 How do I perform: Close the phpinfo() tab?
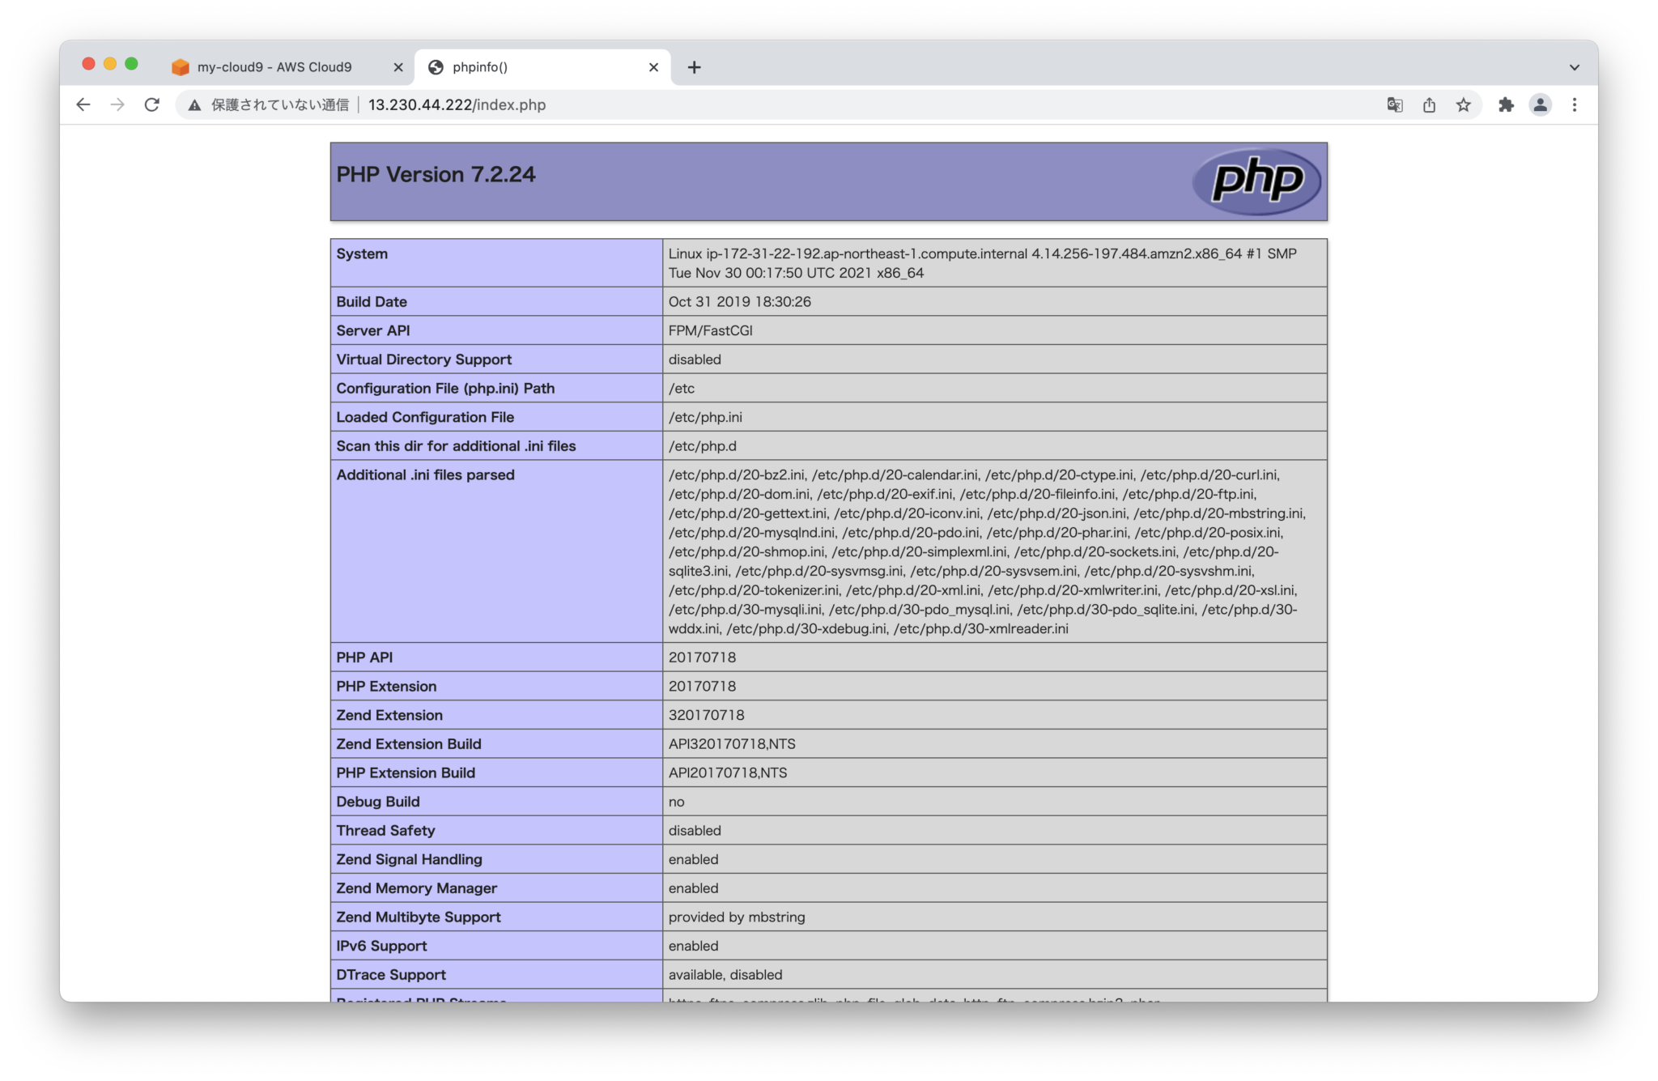(x=654, y=67)
